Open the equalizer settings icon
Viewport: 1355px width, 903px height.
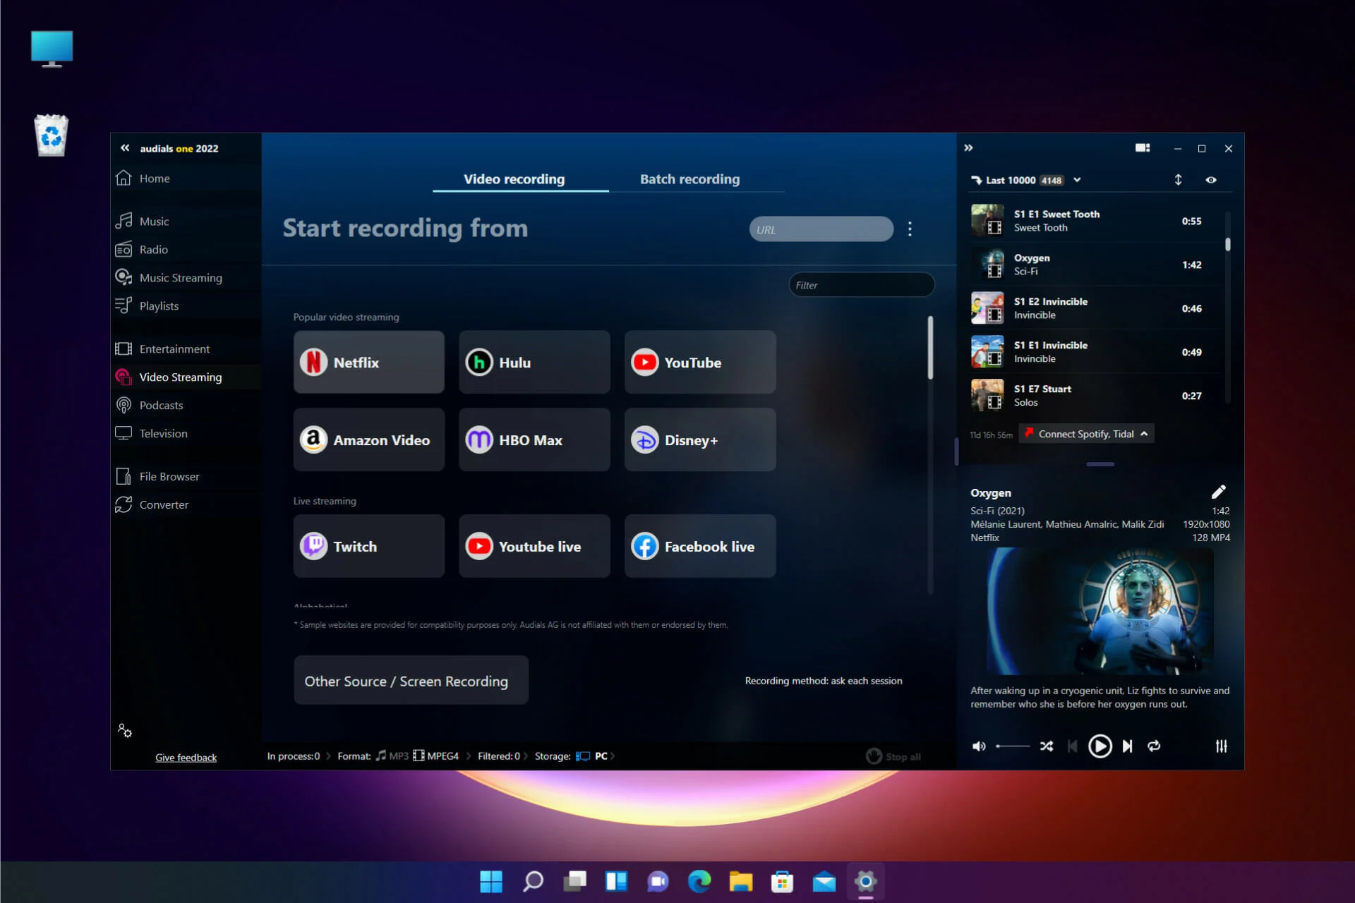click(1222, 746)
